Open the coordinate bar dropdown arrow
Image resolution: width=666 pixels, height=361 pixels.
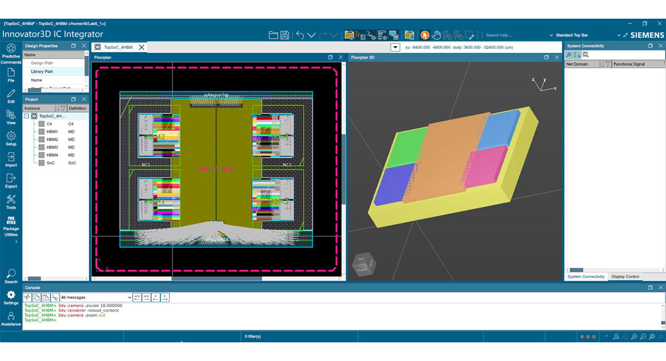(x=396, y=48)
